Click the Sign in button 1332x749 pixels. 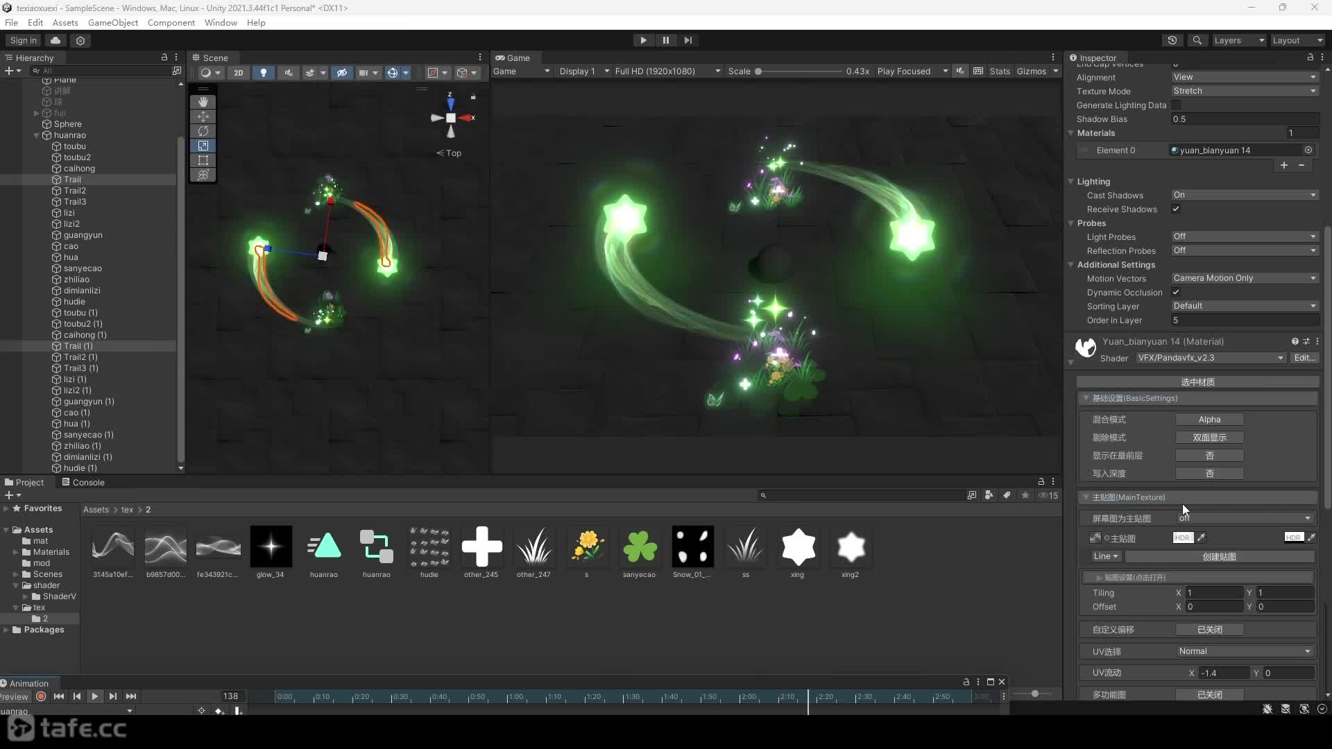[x=23, y=40]
